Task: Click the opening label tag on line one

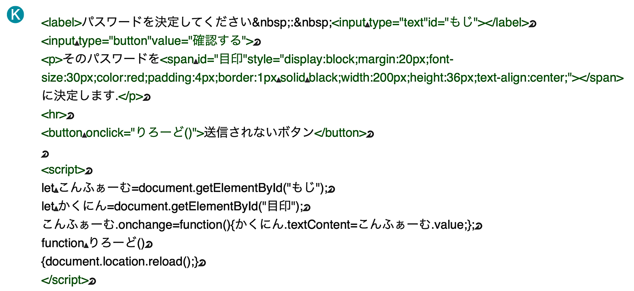Action: 62,23
